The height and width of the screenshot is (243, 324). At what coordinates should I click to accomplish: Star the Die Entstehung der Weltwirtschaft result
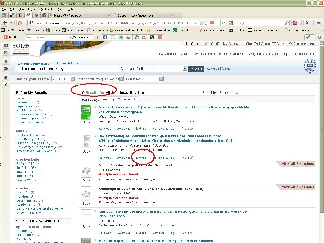click(x=95, y=136)
